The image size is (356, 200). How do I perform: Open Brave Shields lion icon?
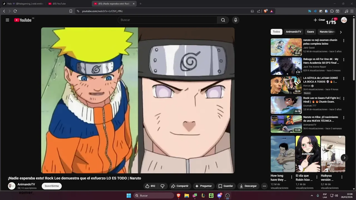[266, 11]
